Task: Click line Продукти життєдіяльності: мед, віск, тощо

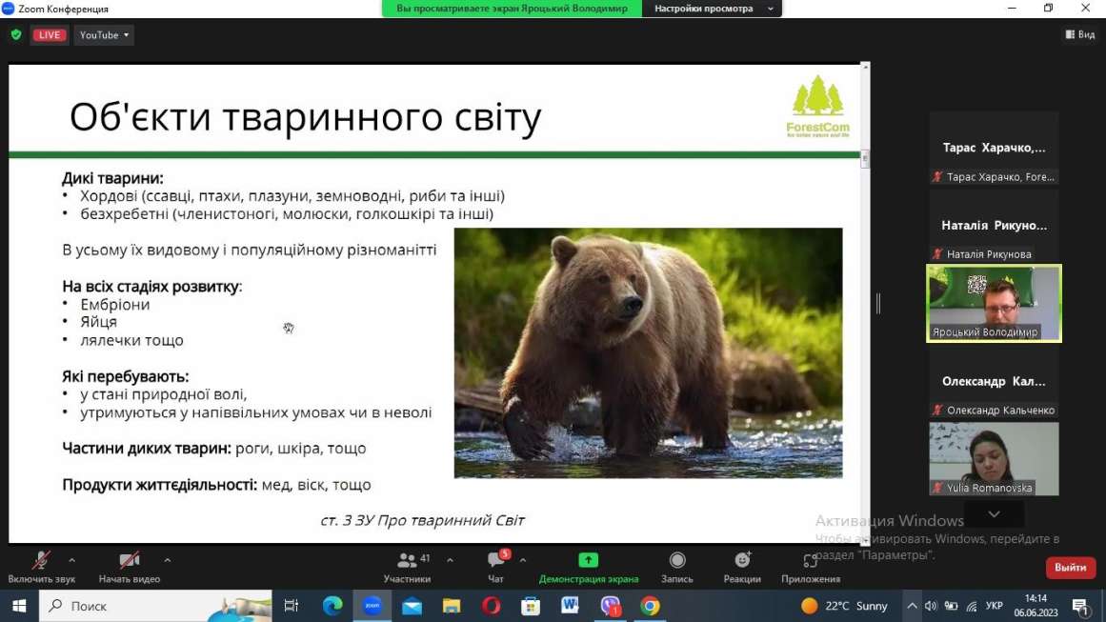Action: coord(216,485)
